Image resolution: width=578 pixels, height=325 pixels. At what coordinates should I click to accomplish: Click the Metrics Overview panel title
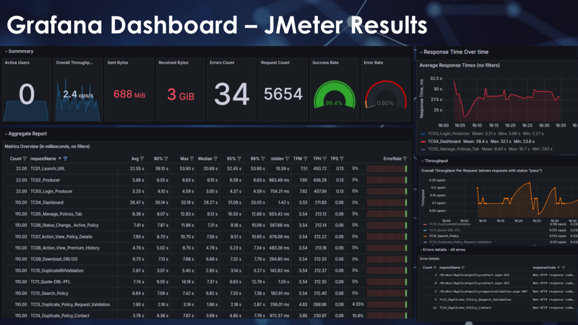[47, 147]
